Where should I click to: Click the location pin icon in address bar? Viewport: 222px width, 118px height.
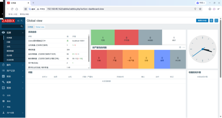(195, 9)
